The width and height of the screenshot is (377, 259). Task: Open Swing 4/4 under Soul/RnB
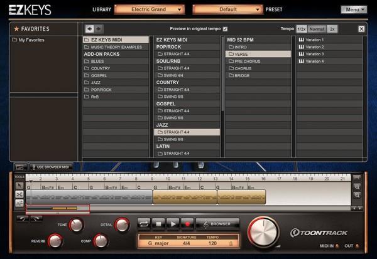point(187,75)
